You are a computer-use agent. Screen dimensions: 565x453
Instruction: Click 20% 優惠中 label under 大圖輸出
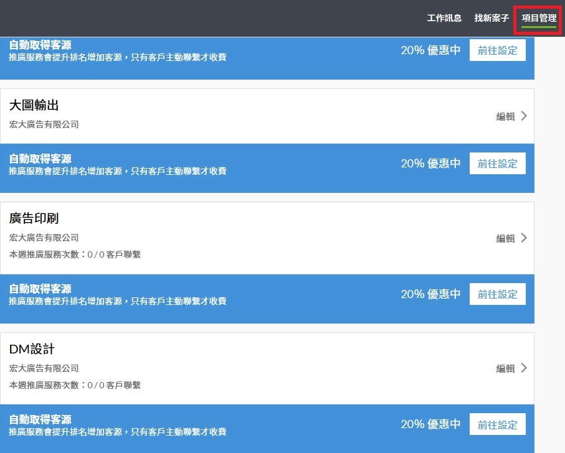pos(430,164)
